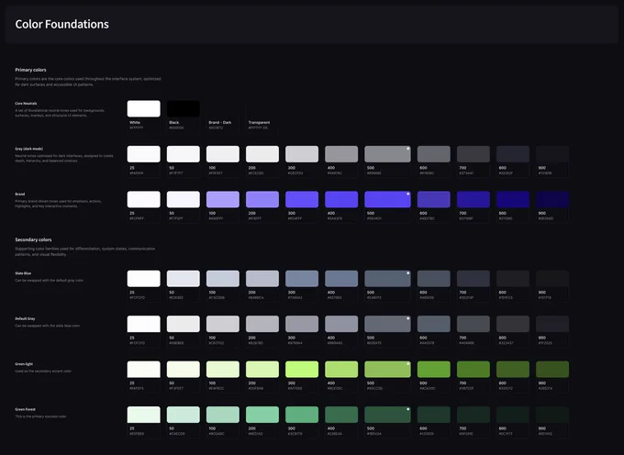Select the Default Gray 400 swatch
Screen dimensions: 624x455
341,324
